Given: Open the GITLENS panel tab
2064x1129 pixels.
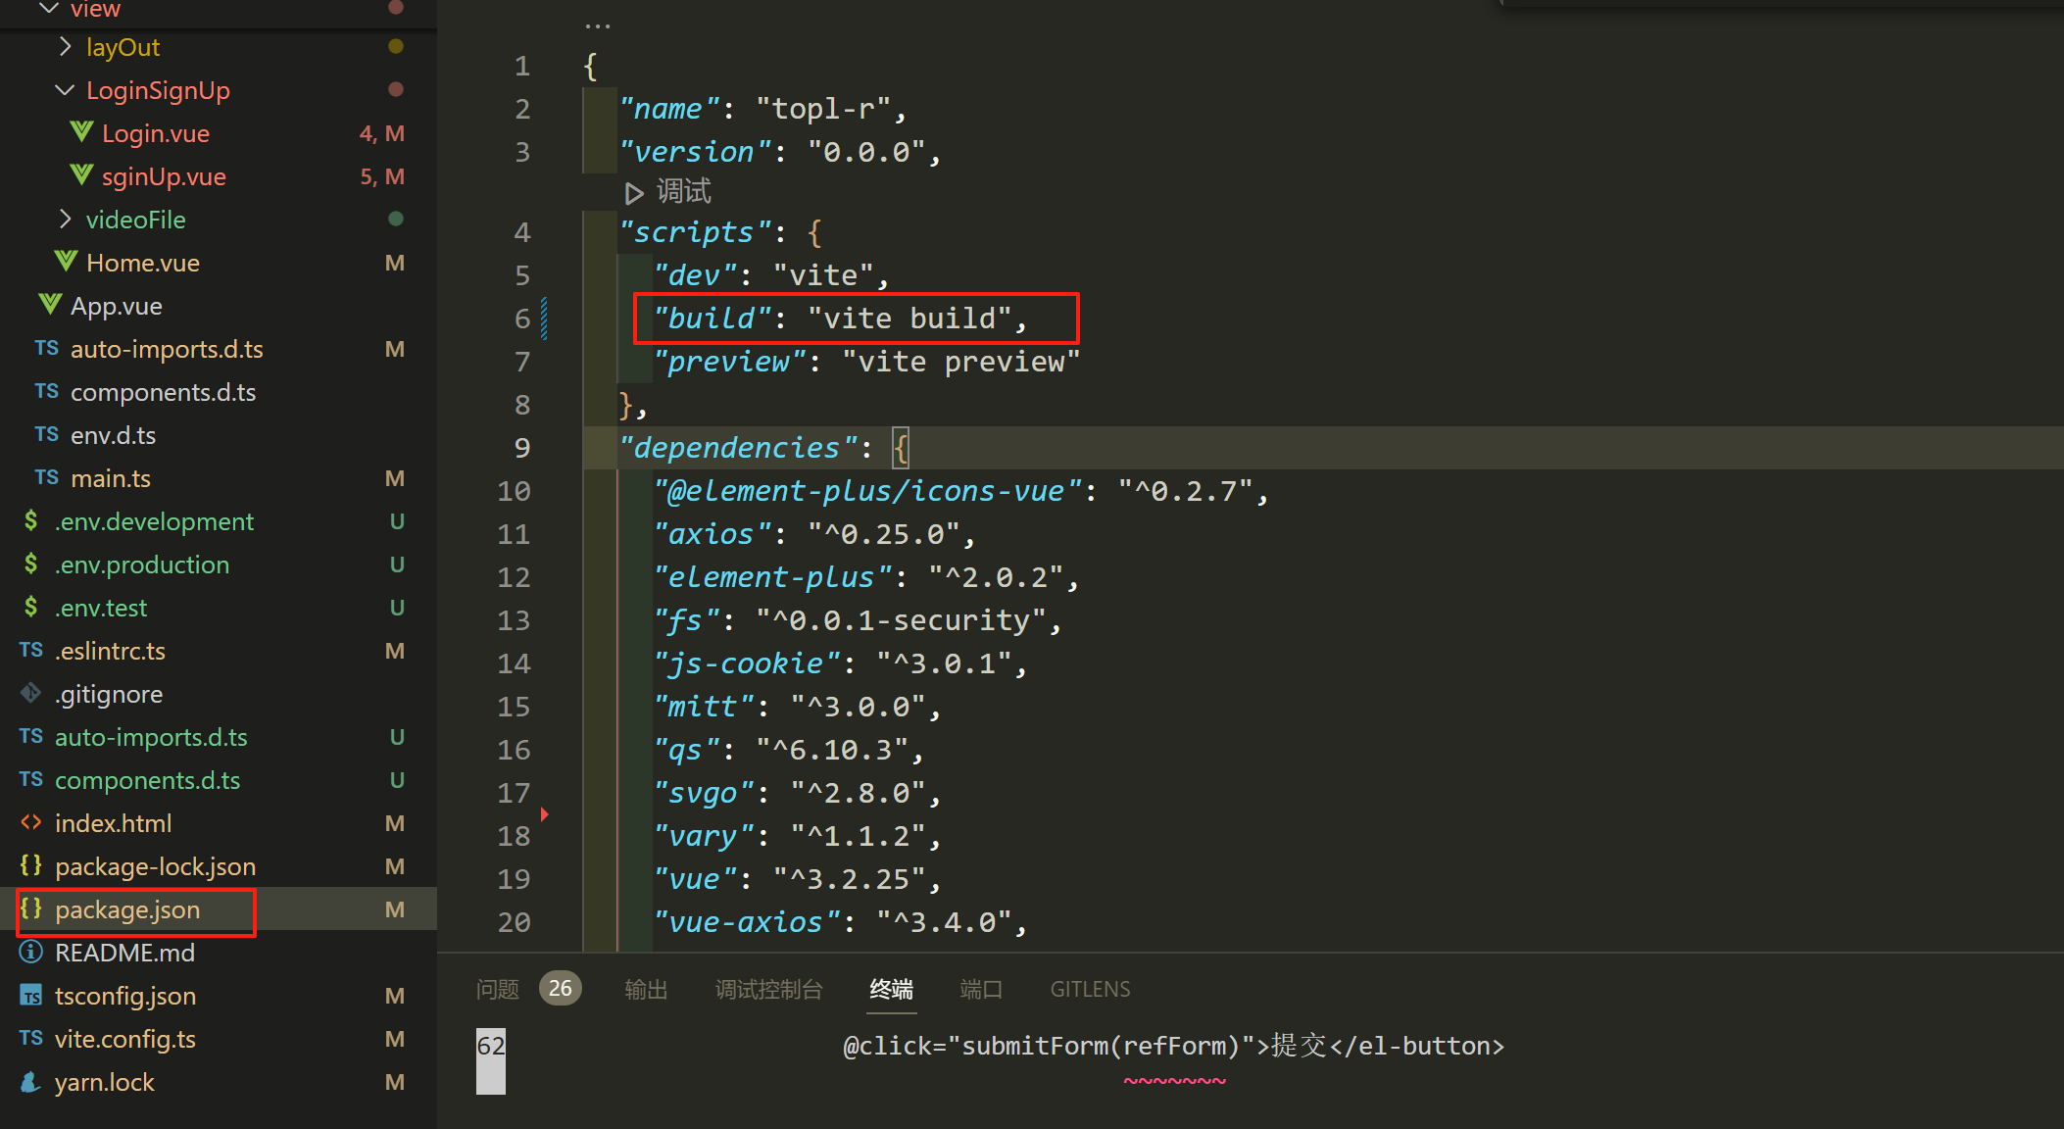Looking at the screenshot, I should (1090, 989).
